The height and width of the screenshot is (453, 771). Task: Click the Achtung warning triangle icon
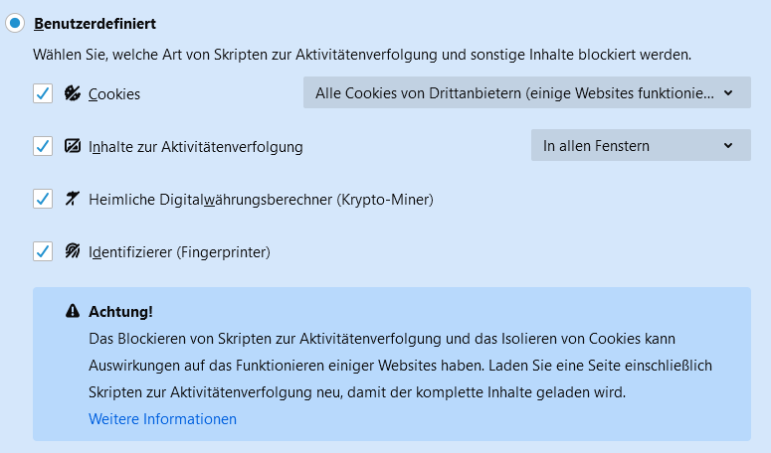click(73, 311)
